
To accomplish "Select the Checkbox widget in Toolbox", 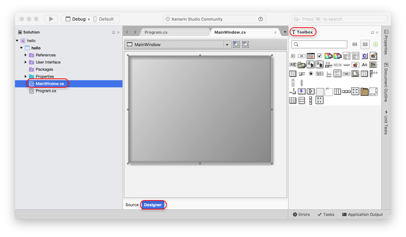I will click(x=320, y=56).
